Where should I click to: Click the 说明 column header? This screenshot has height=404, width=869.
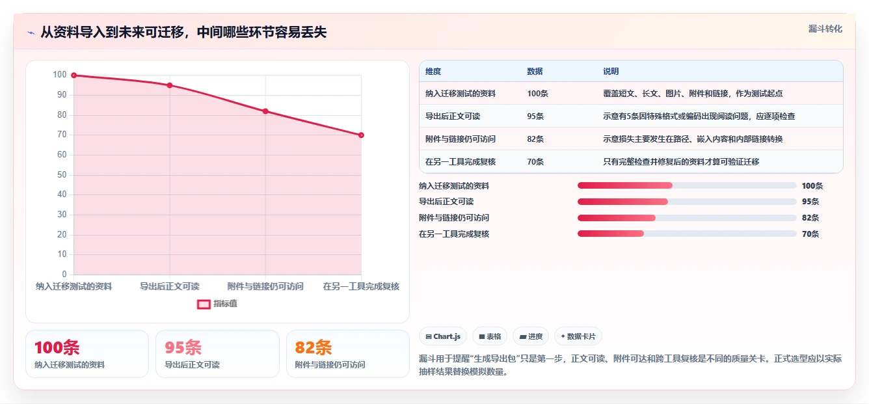click(611, 72)
